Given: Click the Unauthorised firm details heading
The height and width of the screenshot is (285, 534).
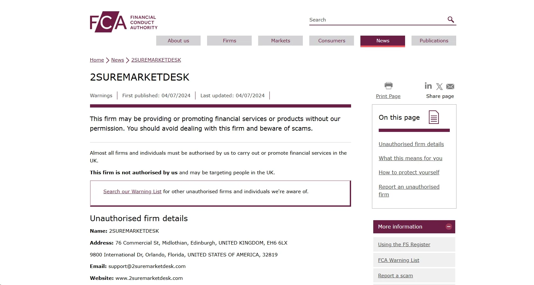Looking at the screenshot, I should 139,219.
